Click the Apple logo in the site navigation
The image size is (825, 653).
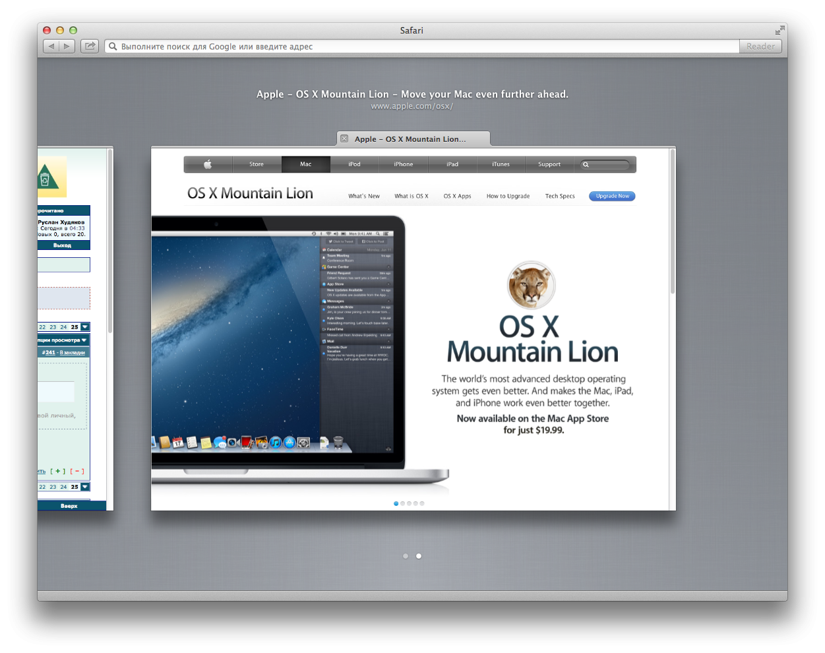[x=208, y=164]
